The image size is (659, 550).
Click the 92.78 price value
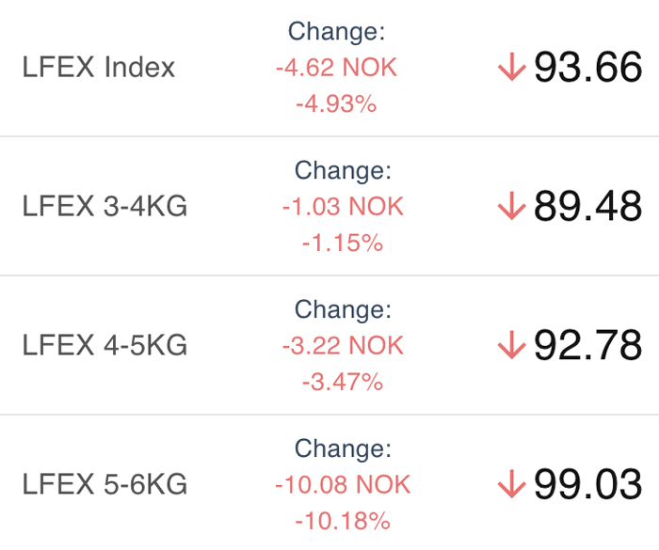point(588,345)
